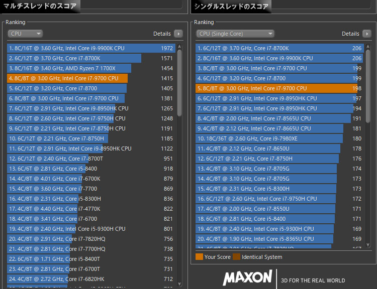Select highlighted orange i7-9700 row scoring 1415
Viewport: 377px width, 289px height.
[x=91, y=78]
